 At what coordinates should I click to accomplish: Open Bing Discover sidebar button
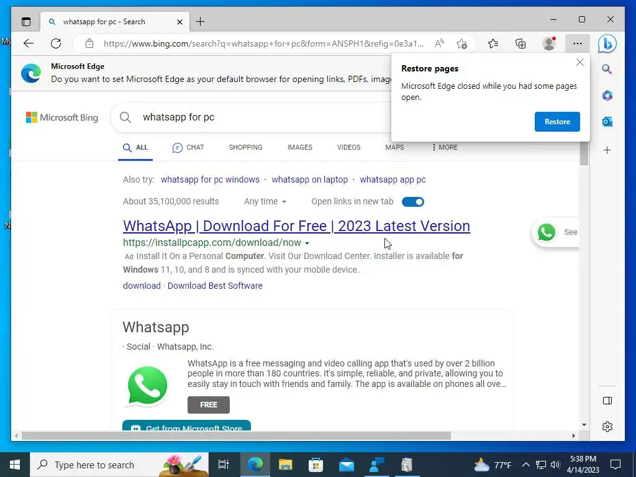click(607, 44)
